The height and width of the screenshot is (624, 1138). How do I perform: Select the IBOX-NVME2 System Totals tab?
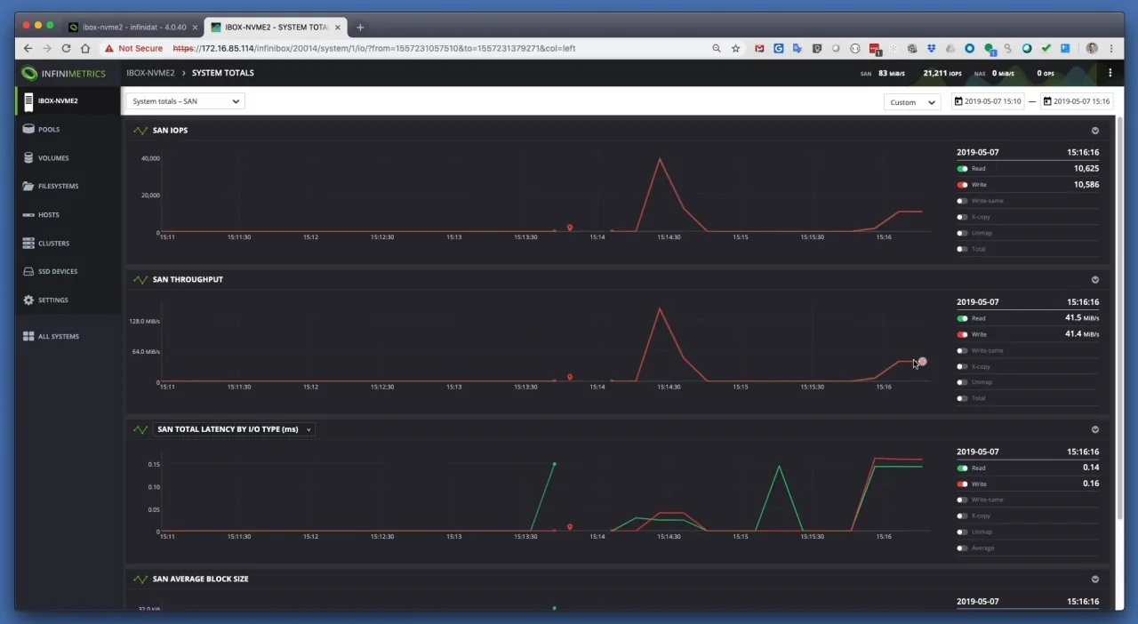(x=276, y=28)
